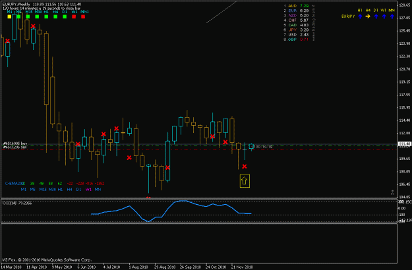The image size is (412, 270).
Task: Click the -22 value in C-EMA200 row
Action: click(x=70, y=184)
